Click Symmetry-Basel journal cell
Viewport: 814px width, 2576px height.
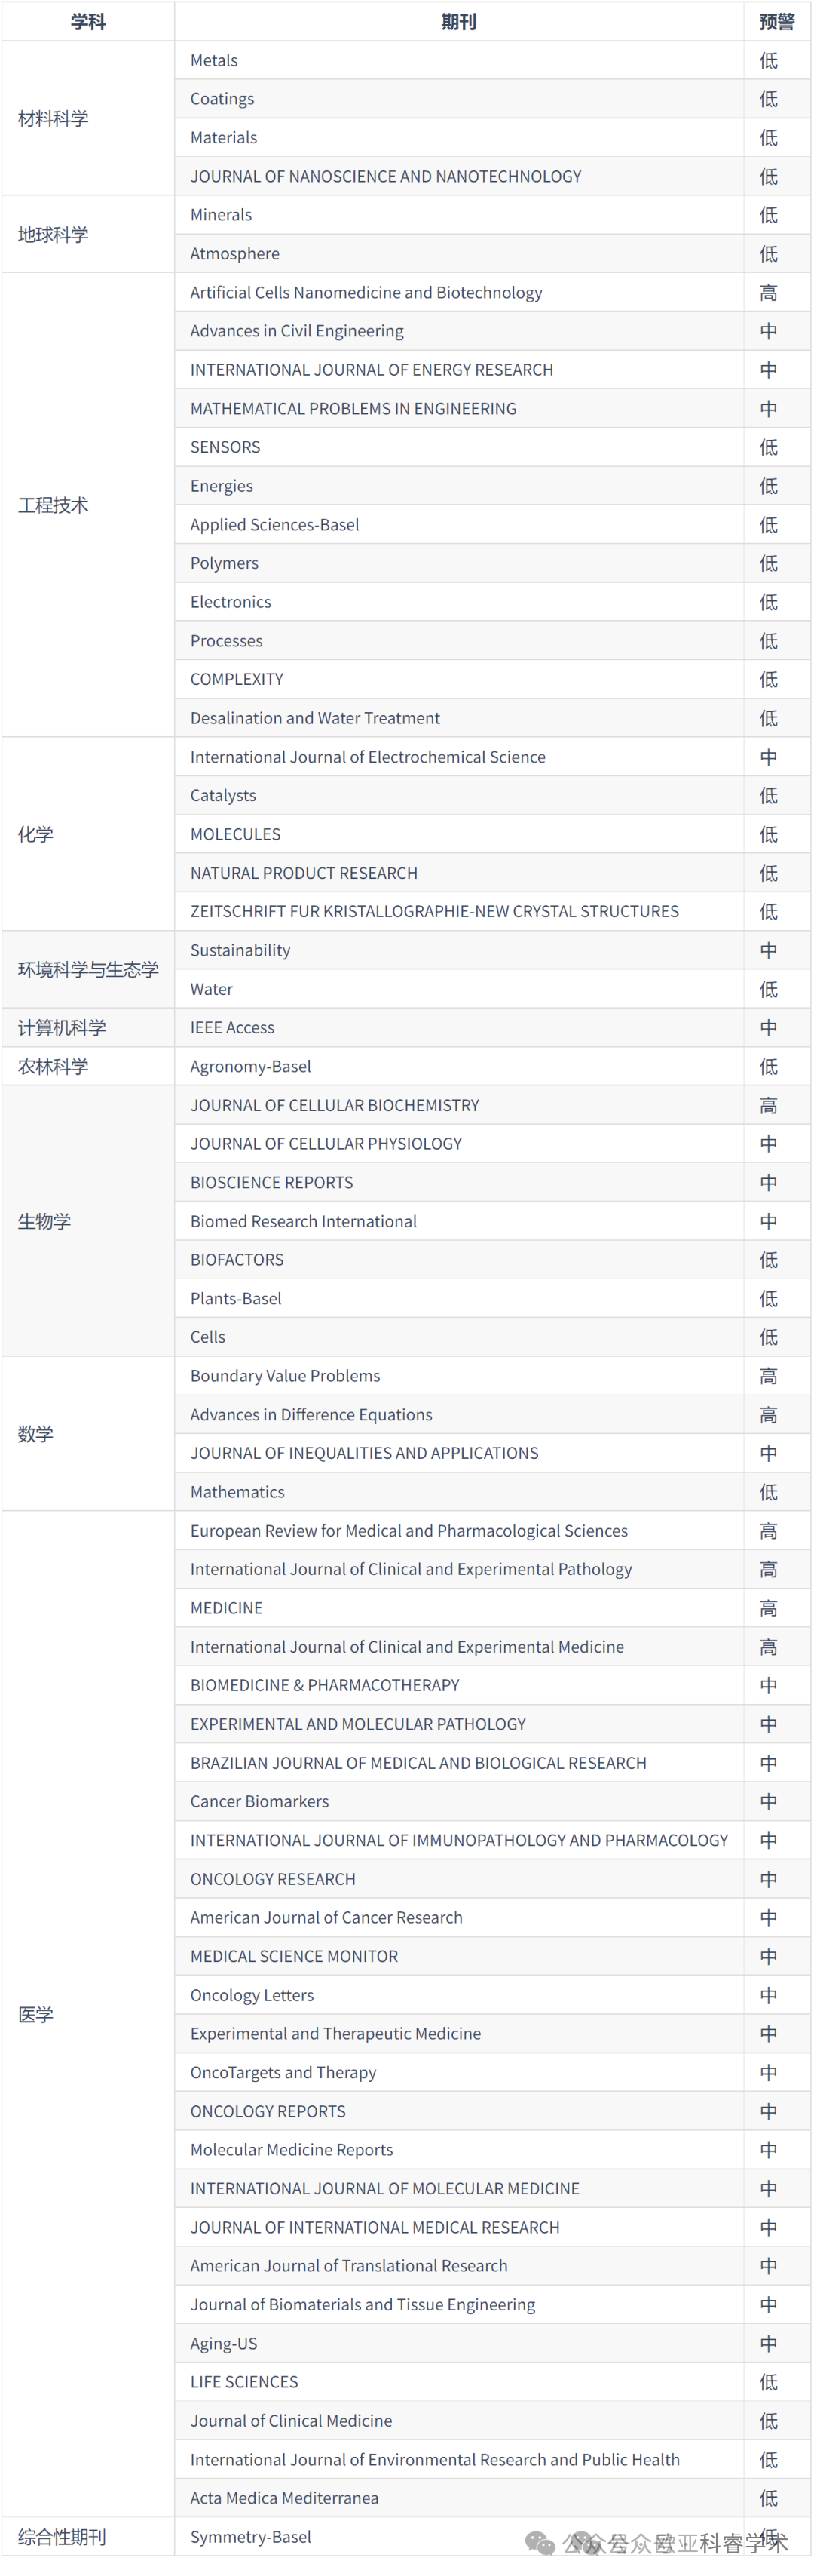click(x=460, y=2537)
